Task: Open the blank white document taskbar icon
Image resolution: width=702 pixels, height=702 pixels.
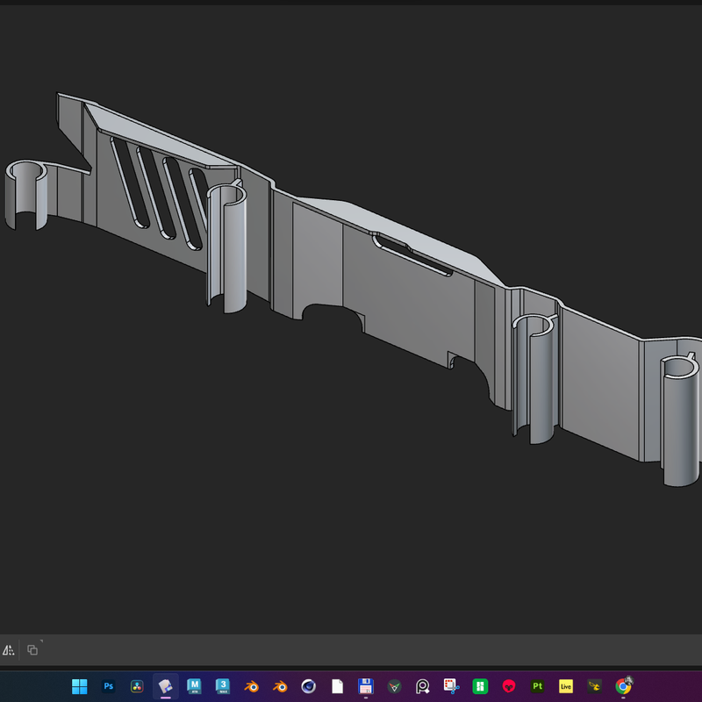Action: [337, 686]
